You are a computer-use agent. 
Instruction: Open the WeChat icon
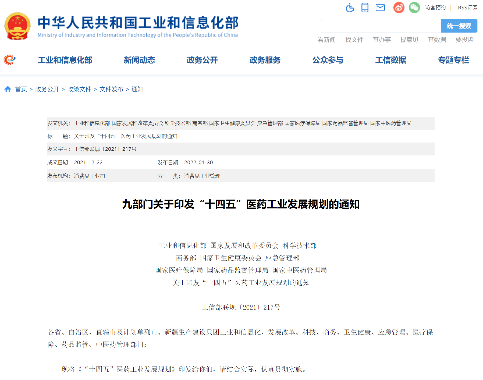pos(414,8)
